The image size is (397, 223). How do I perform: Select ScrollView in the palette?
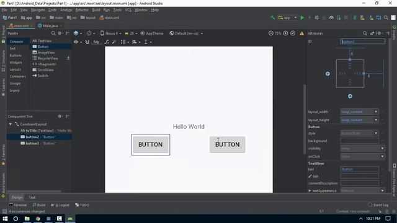(43, 70)
